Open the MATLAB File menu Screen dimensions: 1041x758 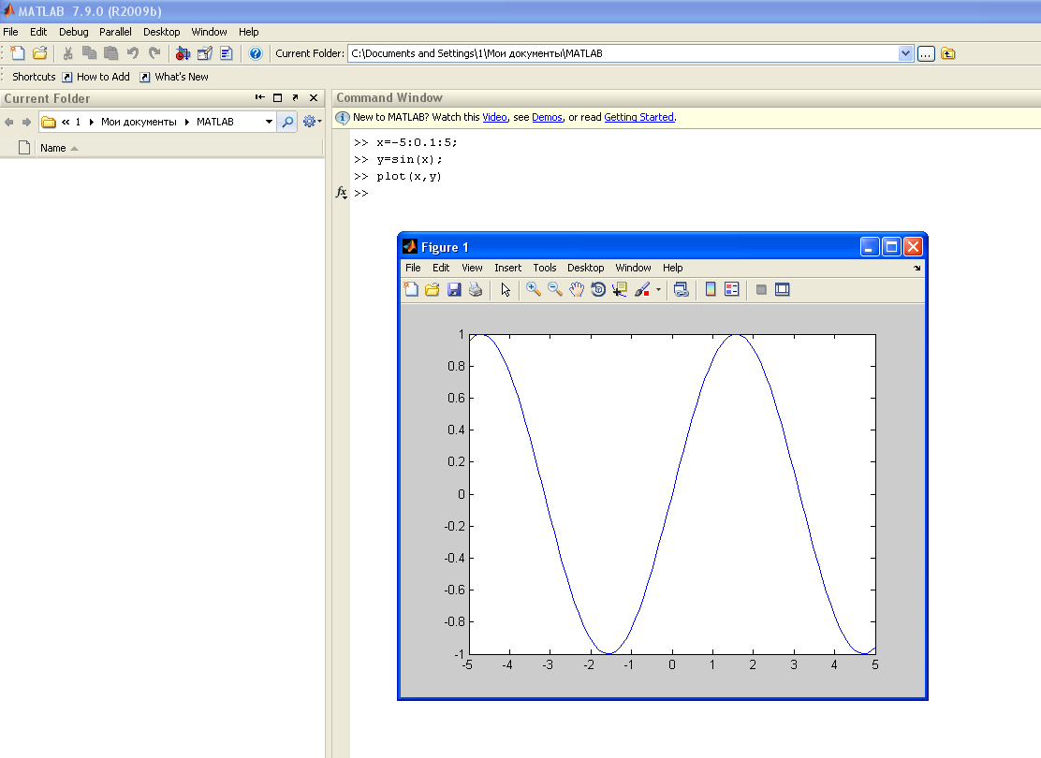pyautogui.click(x=10, y=32)
